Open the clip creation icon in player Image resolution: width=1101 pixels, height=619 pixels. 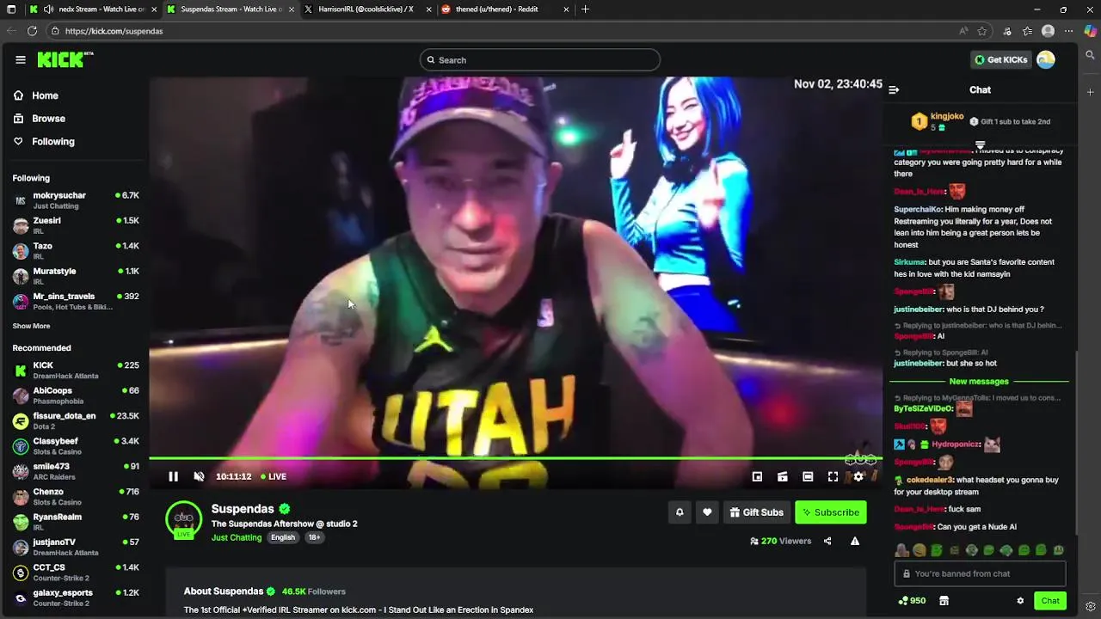782,476
